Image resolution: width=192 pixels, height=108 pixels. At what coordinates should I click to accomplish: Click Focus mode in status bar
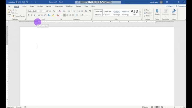(x=145, y=107)
